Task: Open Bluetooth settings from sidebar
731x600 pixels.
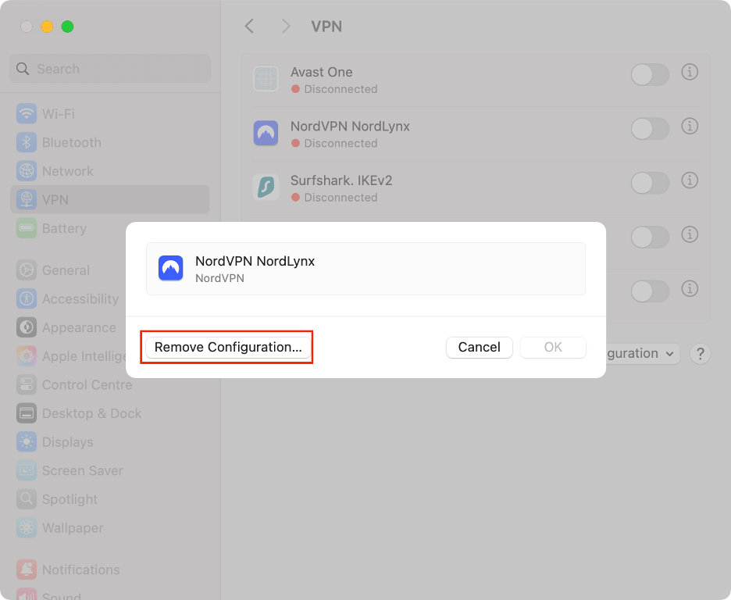Action: pyautogui.click(x=26, y=142)
